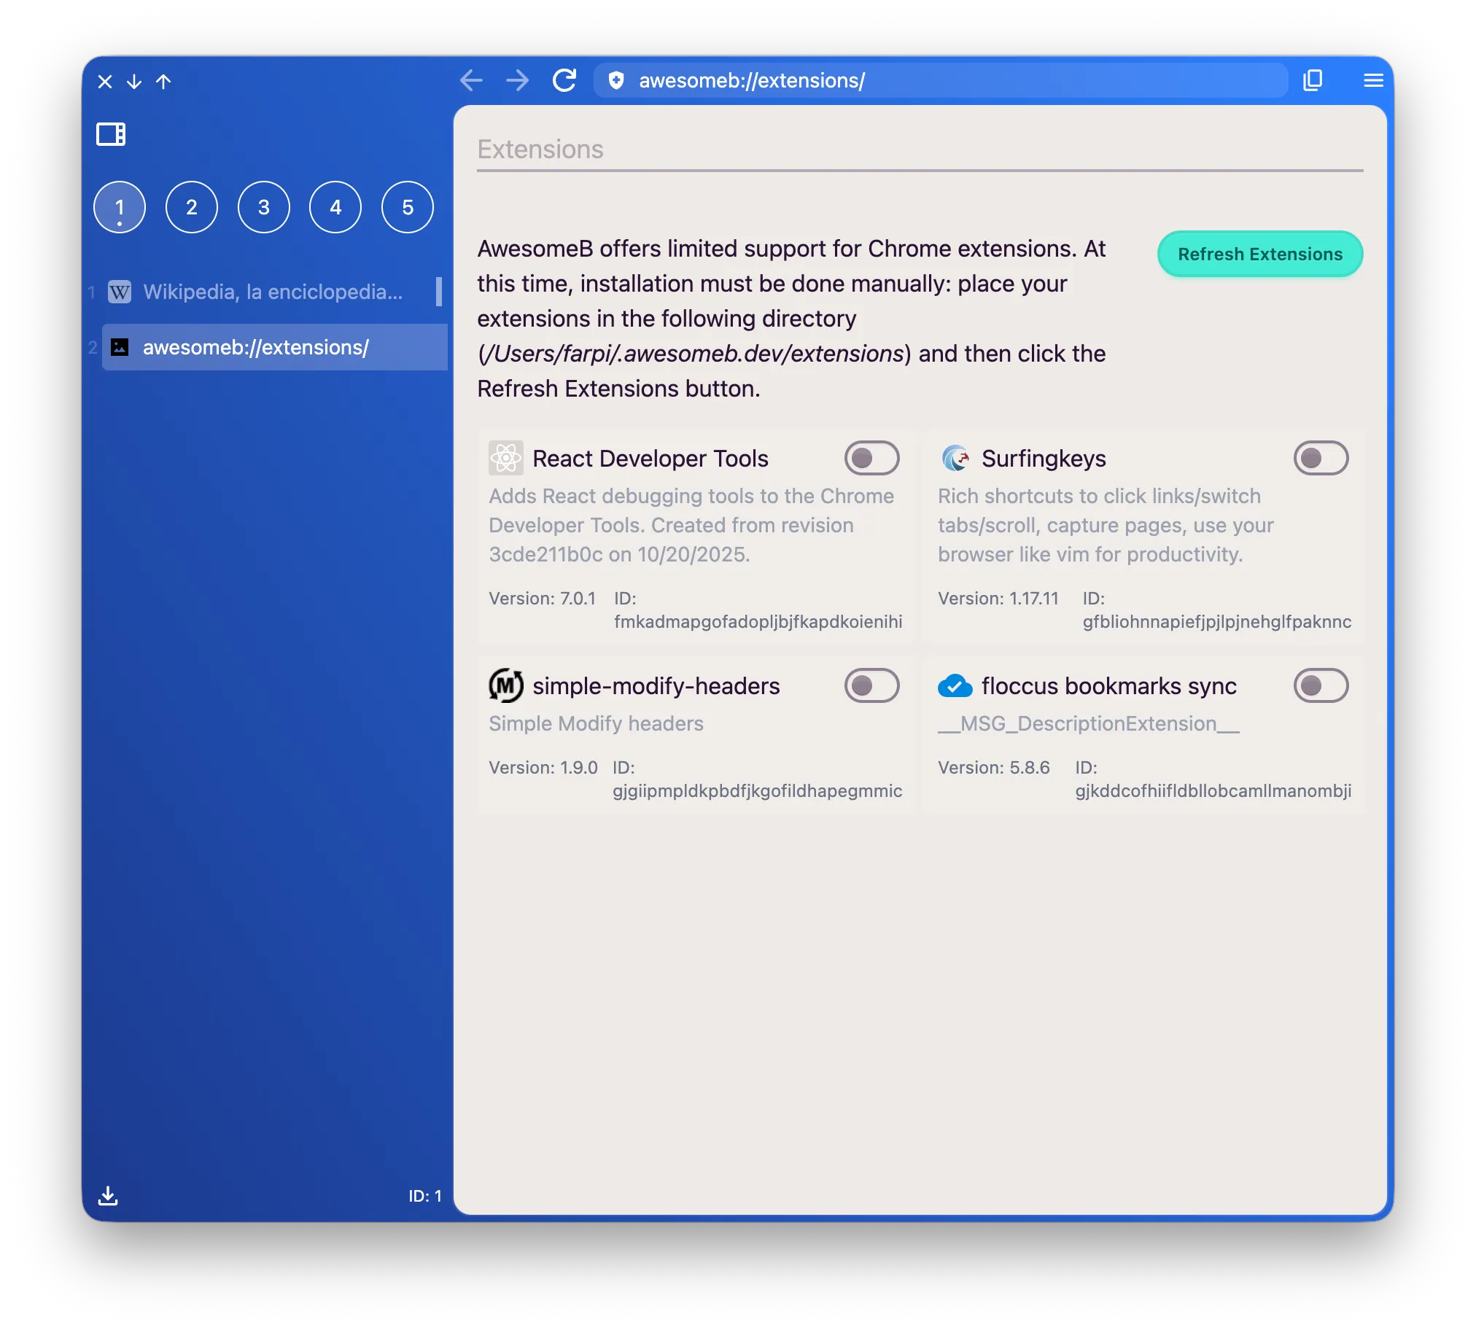This screenshot has height=1330, width=1476.
Task: Click the React Developer Tools title
Action: pyautogui.click(x=650, y=458)
